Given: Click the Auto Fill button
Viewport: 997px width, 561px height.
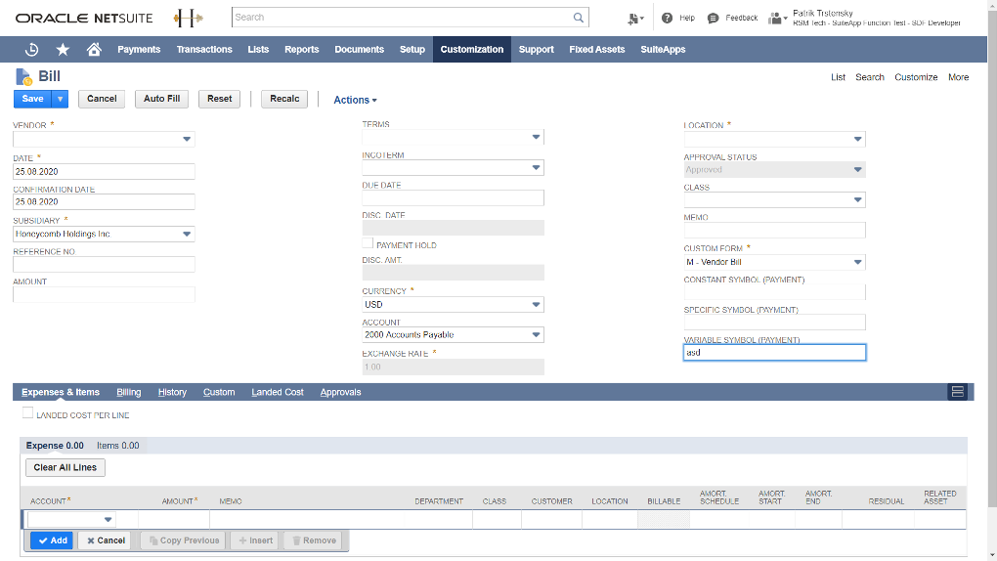Looking at the screenshot, I should point(161,99).
